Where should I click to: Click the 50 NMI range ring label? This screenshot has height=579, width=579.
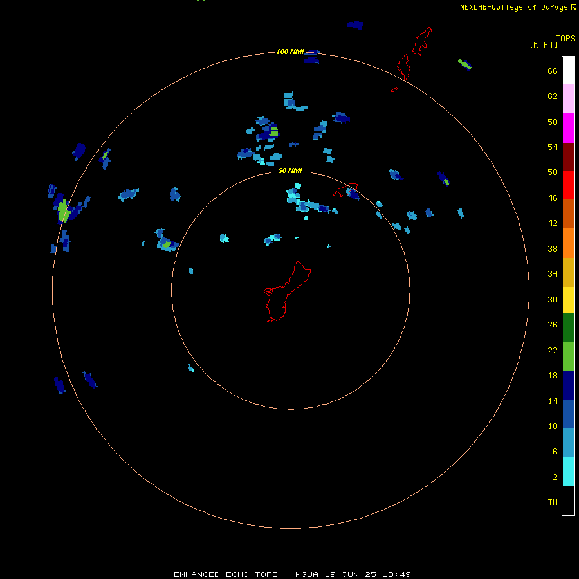pos(290,170)
